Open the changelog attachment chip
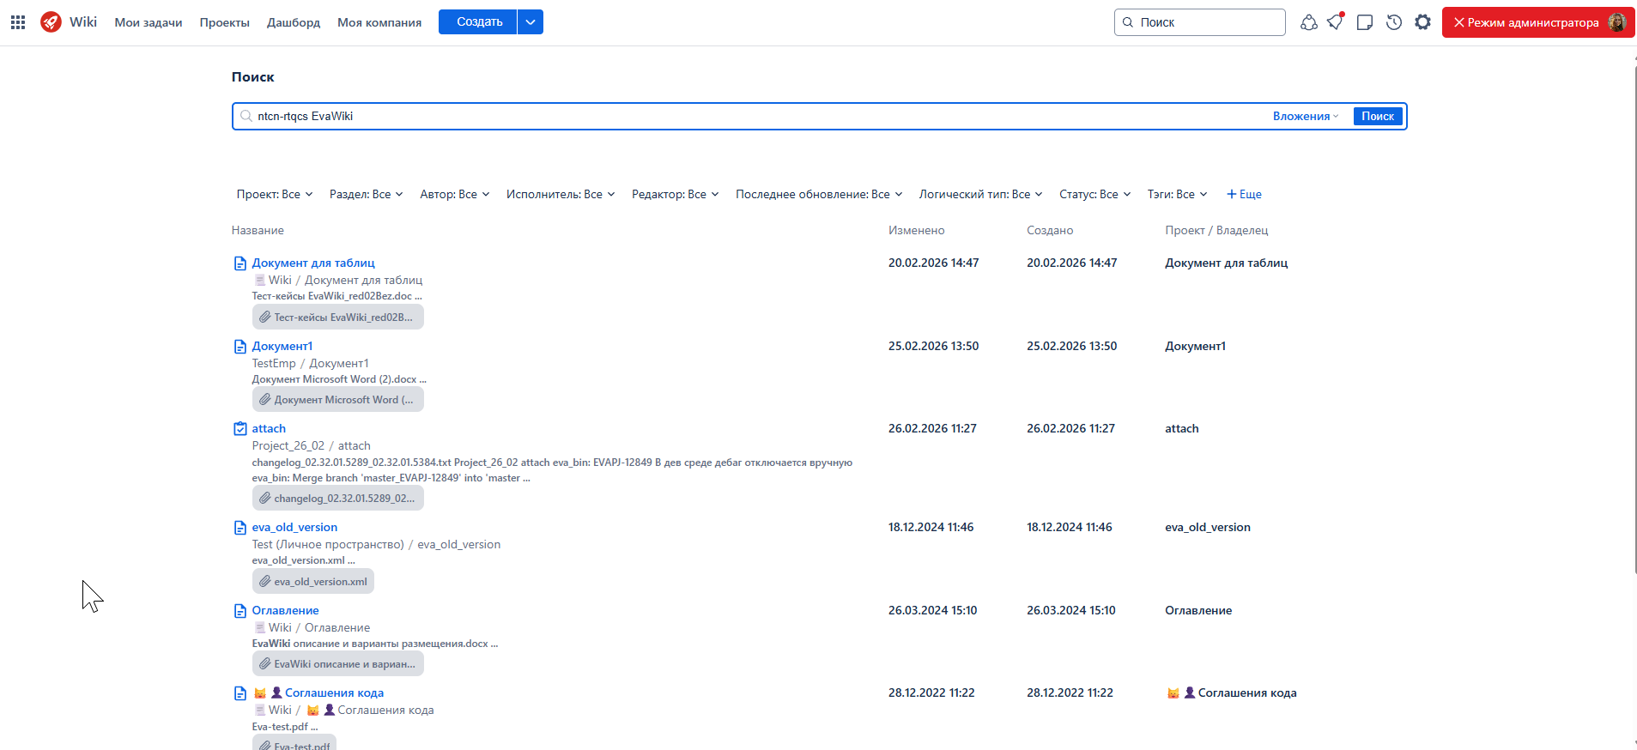Image resolution: width=1637 pixels, height=750 pixels. [338, 499]
